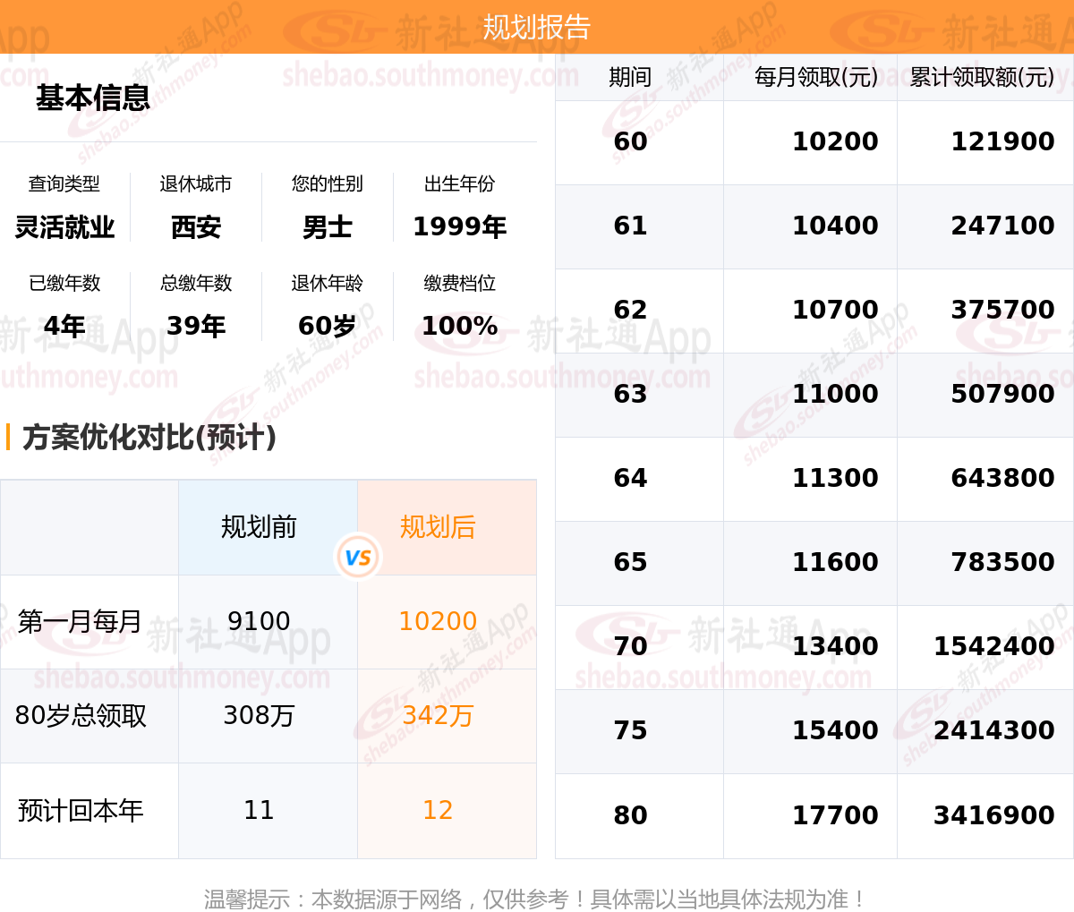The width and height of the screenshot is (1074, 912).
Task: Click the 10400 monthly amount
Action: click(x=835, y=226)
